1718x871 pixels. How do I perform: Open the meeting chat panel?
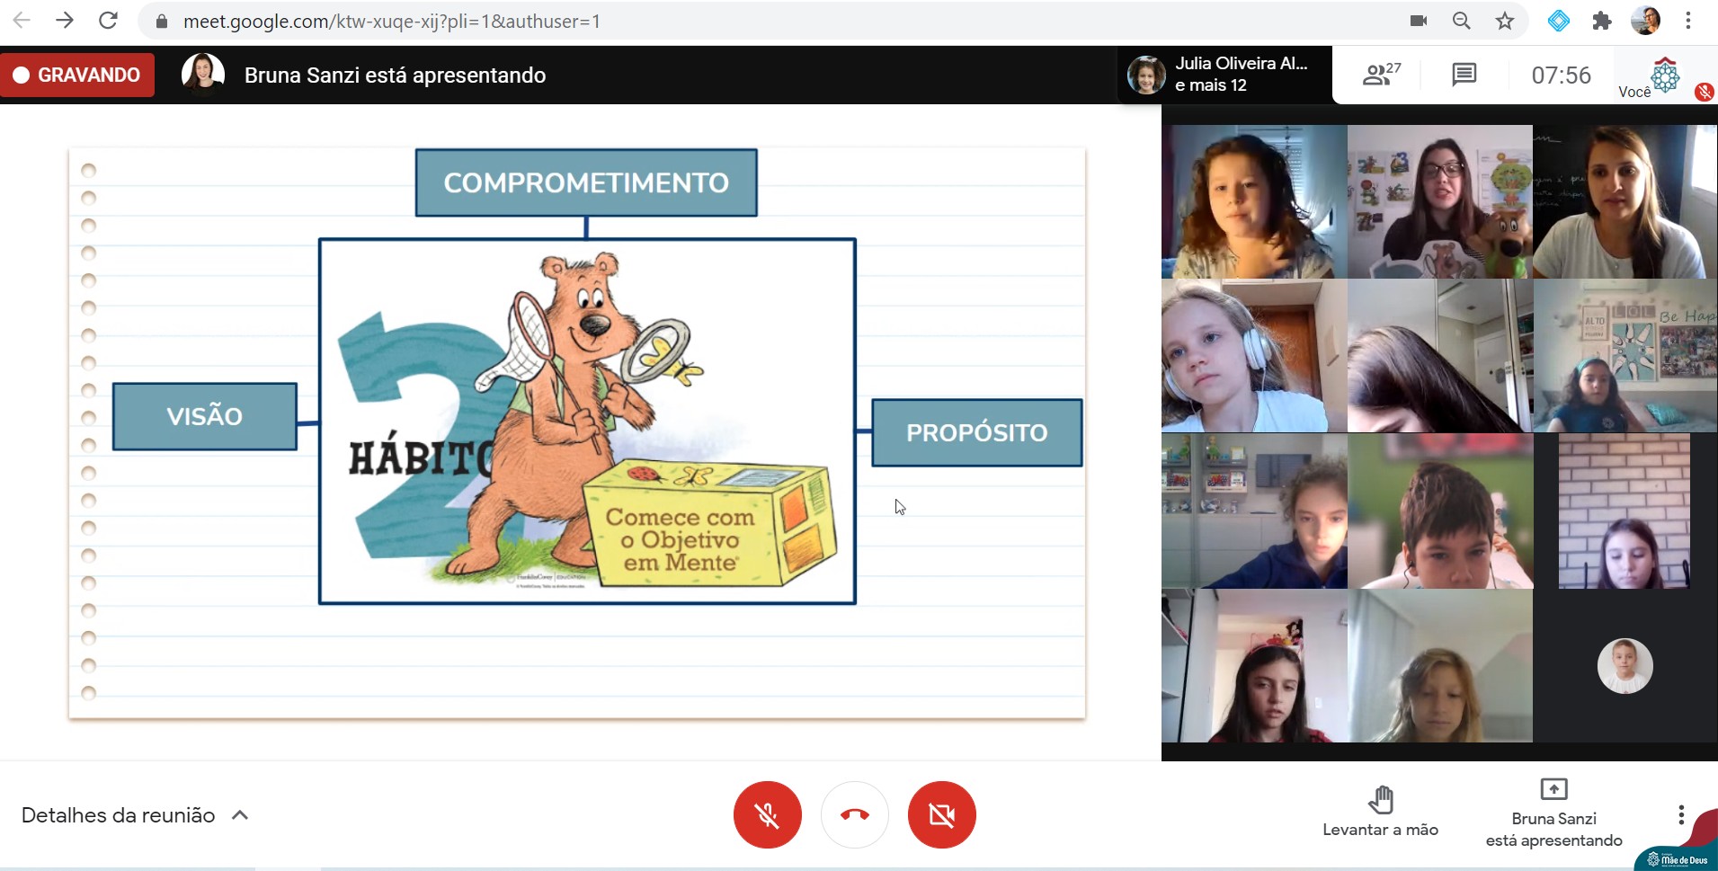point(1464,75)
